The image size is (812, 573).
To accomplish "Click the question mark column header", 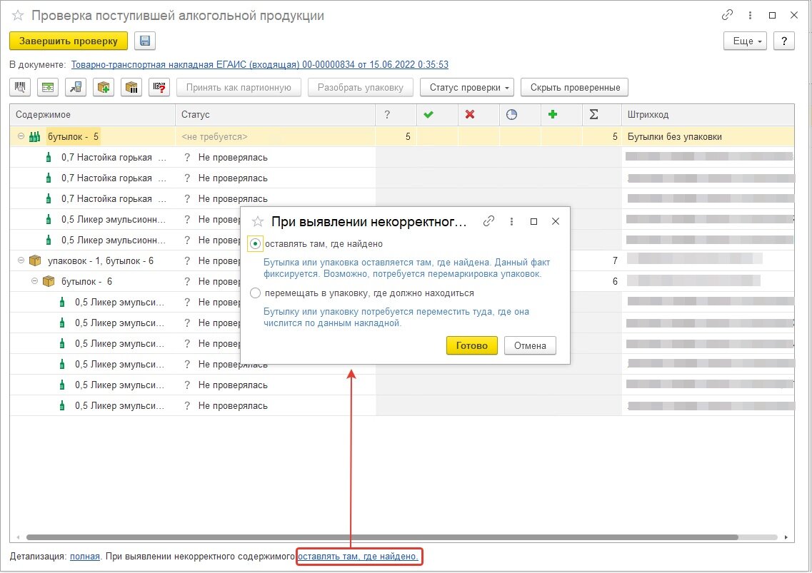I will click(x=387, y=114).
